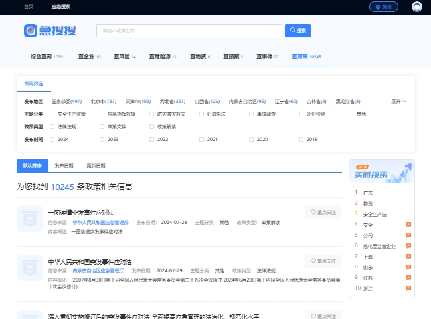Click the blue 搜索 search button
This screenshot has width=431, height=319.
[x=298, y=31]
